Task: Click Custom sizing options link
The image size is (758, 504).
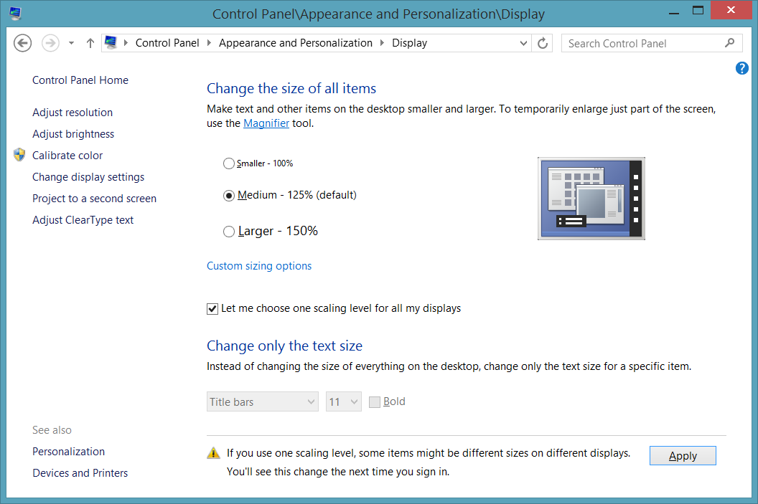Action: [259, 266]
